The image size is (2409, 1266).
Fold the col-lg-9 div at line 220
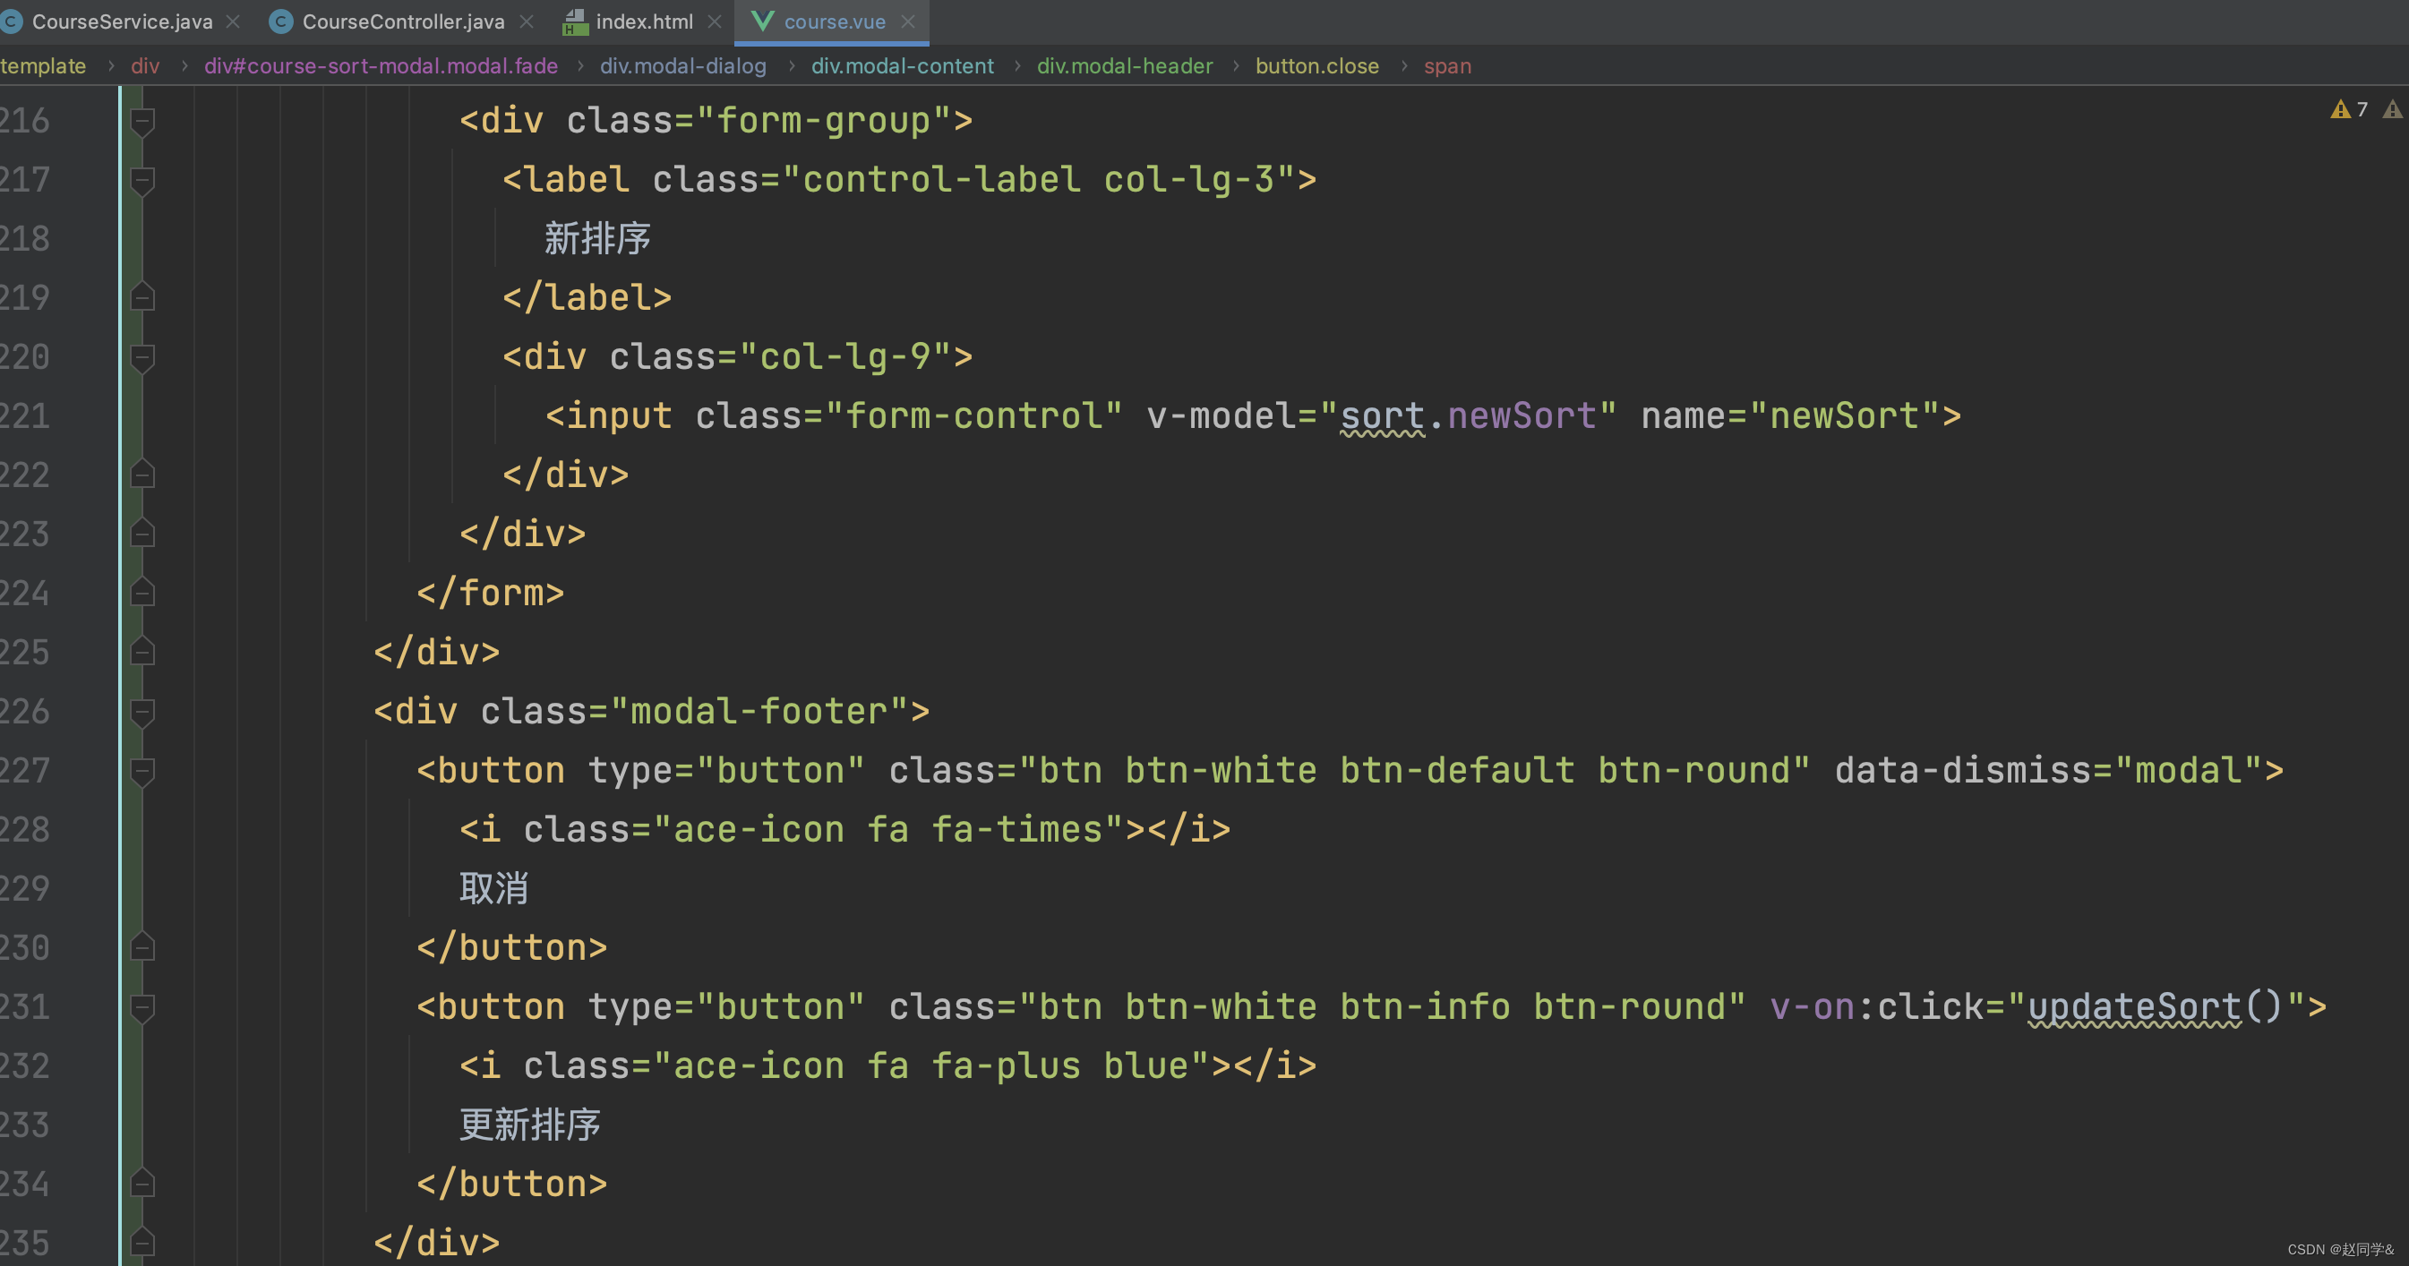142,357
